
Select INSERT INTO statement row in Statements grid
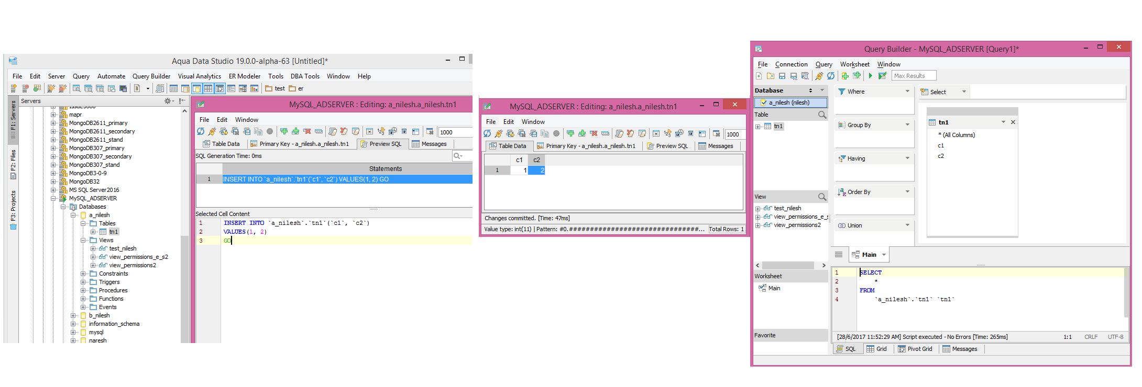[347, 179]
